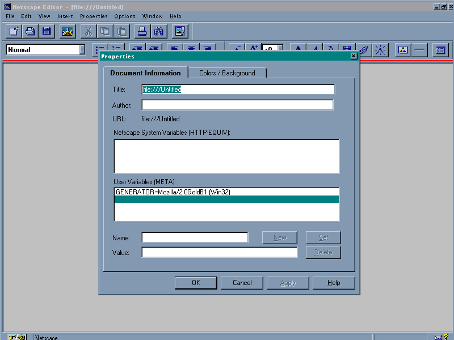Open the Normal paragraph style dropdown
The height and width of the screenshot is (340, 454).
[82, 50]
